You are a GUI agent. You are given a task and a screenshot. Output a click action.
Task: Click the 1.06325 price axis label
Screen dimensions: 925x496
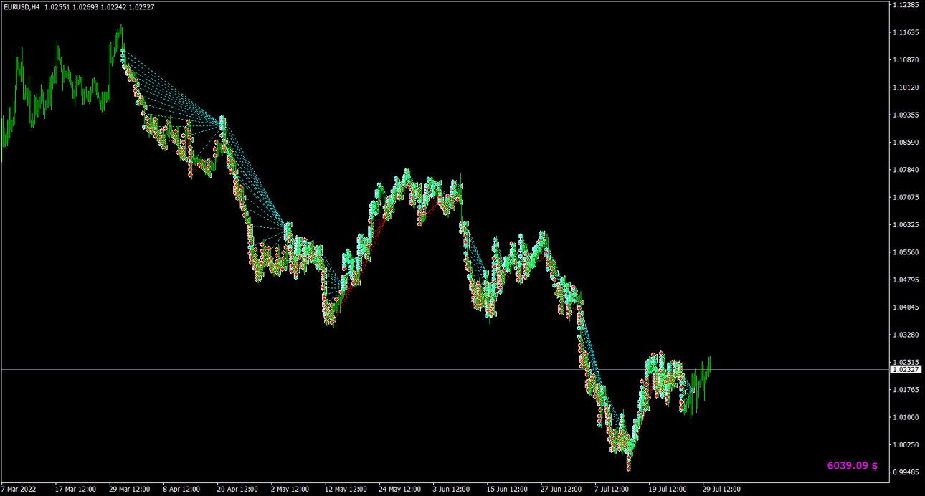click(906, 225)
